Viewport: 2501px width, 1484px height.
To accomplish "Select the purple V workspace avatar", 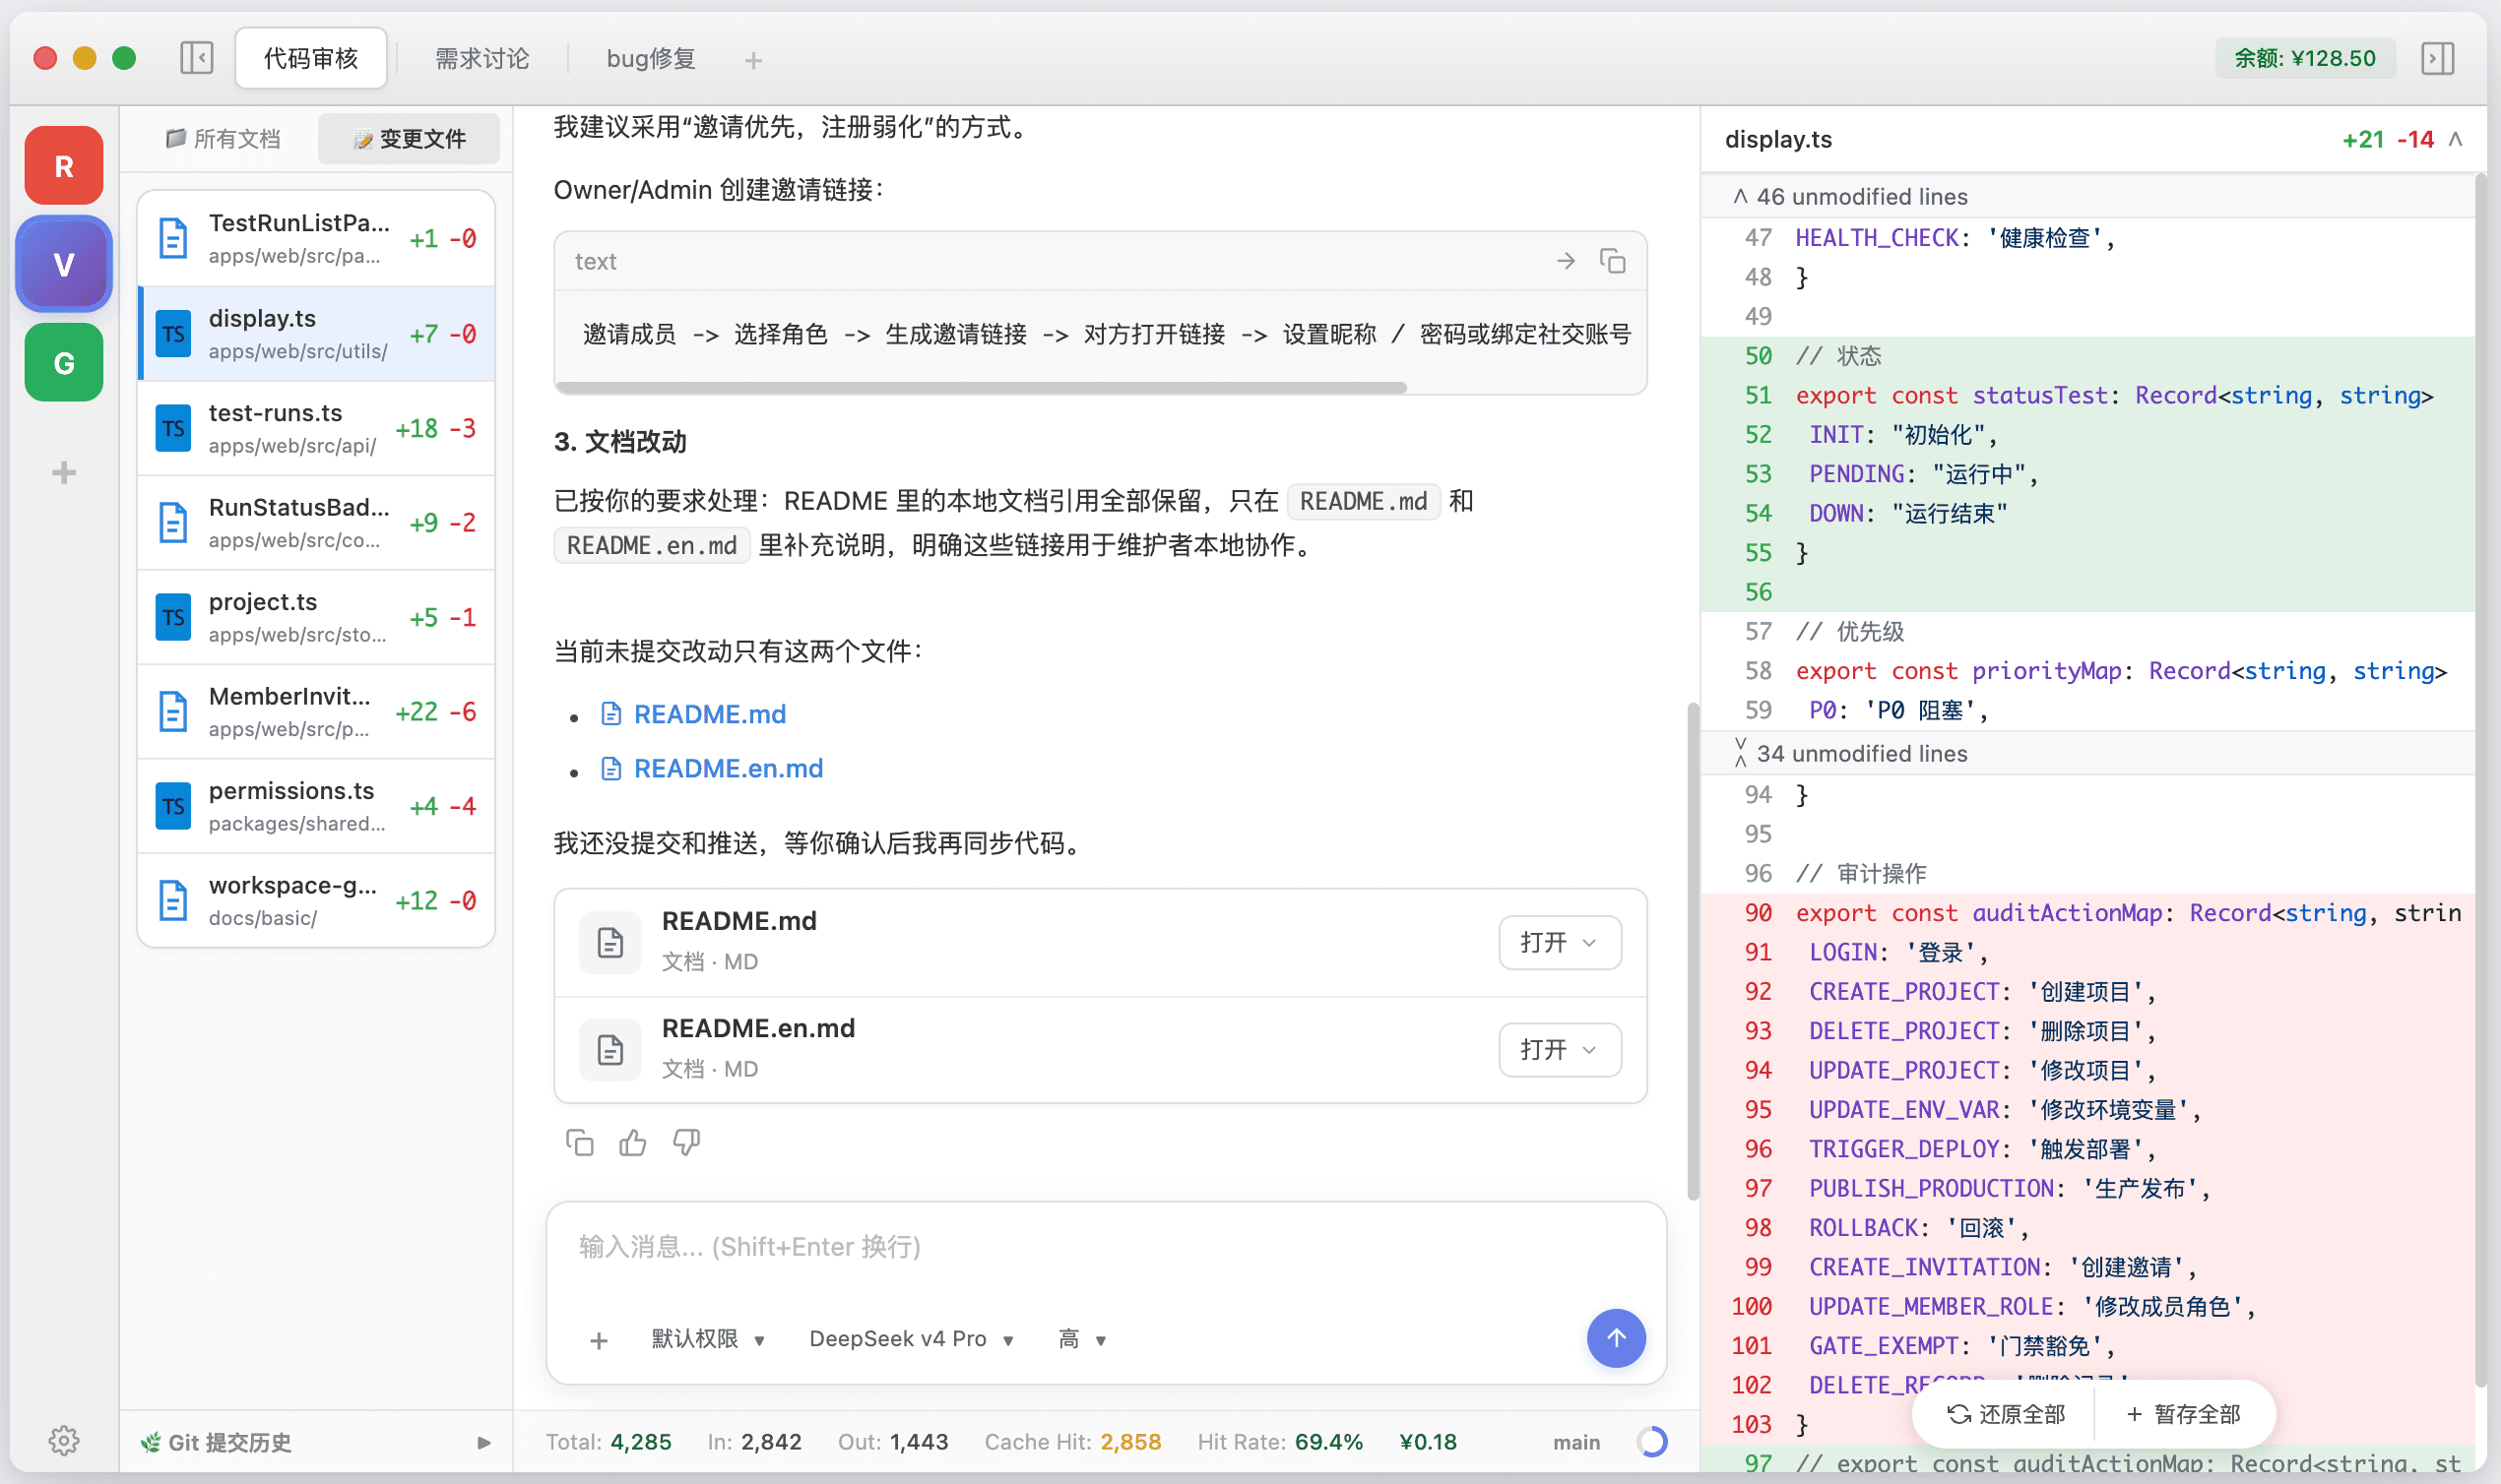I will 64,264.
